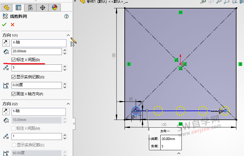
Task: Increase the 0.00度 angle value
Action: coord(65,84)
